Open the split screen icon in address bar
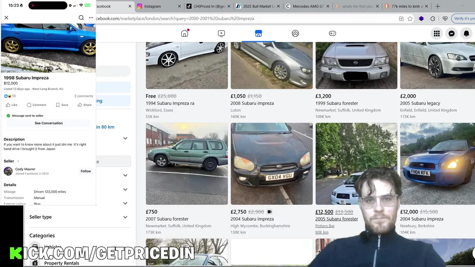 [x=401, y=19]
